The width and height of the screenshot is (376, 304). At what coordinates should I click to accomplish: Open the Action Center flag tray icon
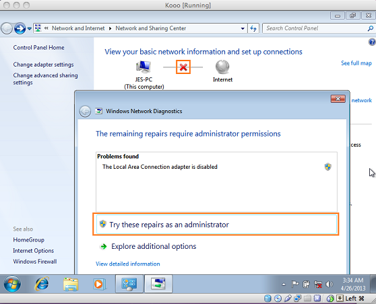(294, 284)
